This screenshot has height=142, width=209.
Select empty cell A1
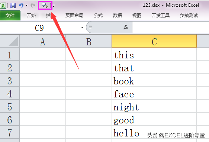point(43,54)
